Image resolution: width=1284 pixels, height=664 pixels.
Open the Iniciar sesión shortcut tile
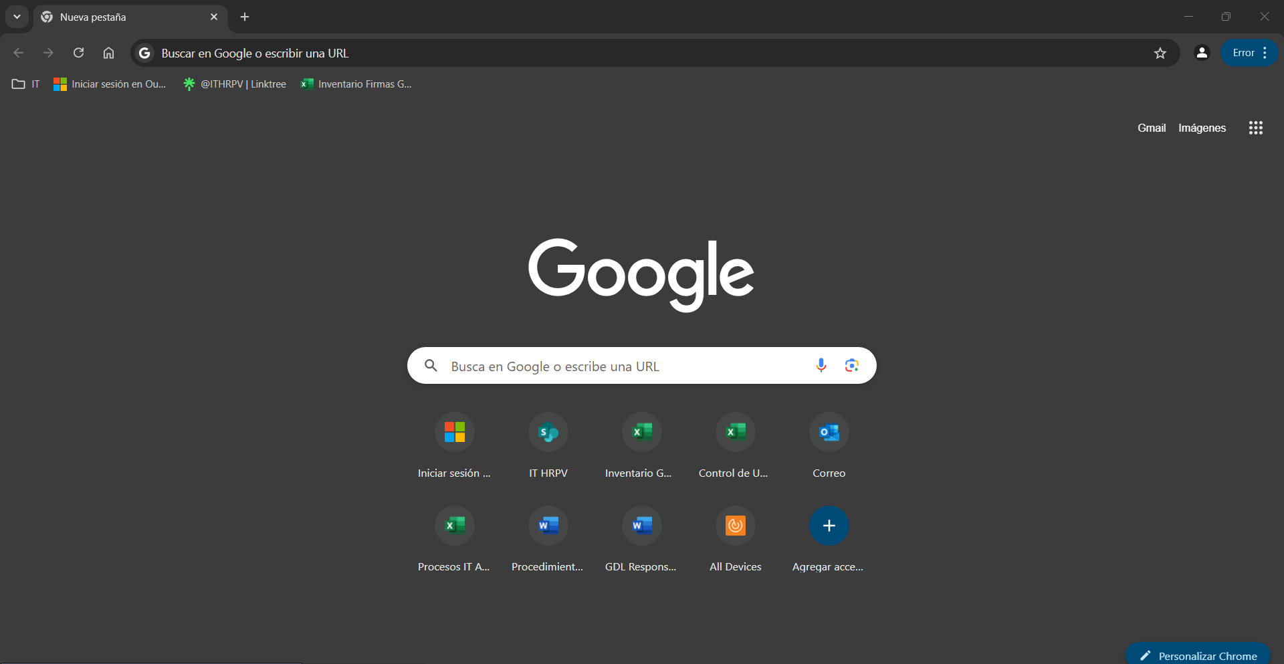455,446
